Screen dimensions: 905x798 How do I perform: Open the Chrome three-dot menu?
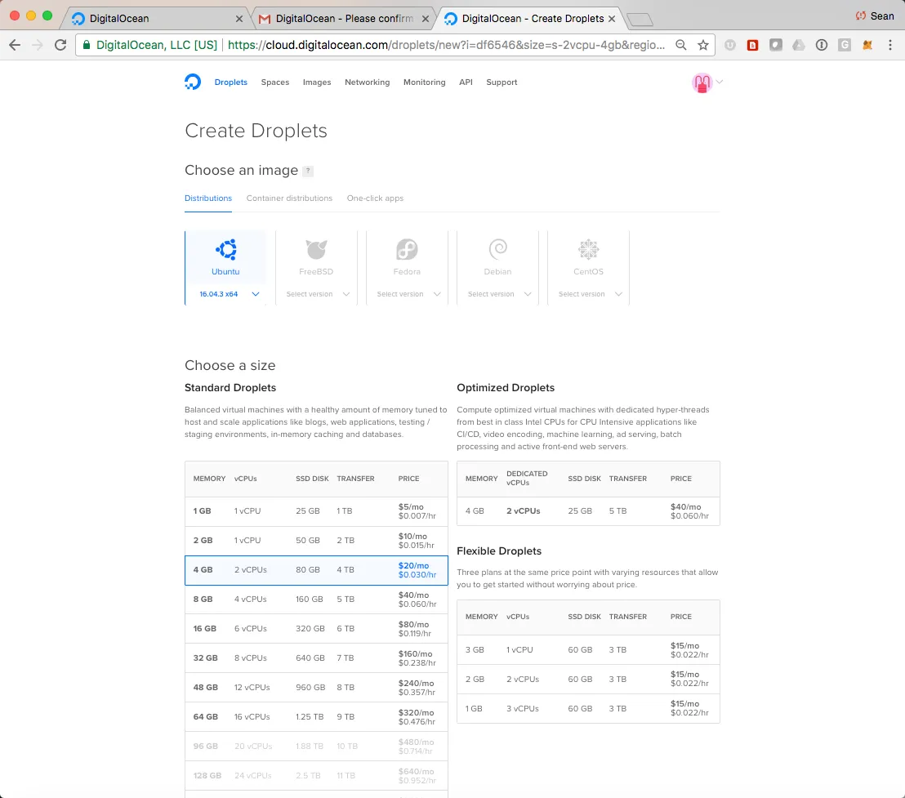click(x=890, y=45)
